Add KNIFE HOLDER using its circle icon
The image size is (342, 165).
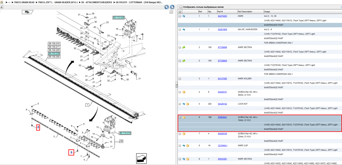point(180,78)
